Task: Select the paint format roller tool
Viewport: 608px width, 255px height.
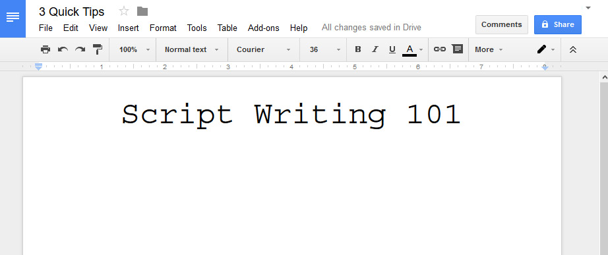Action: click(x=98, y=49)
